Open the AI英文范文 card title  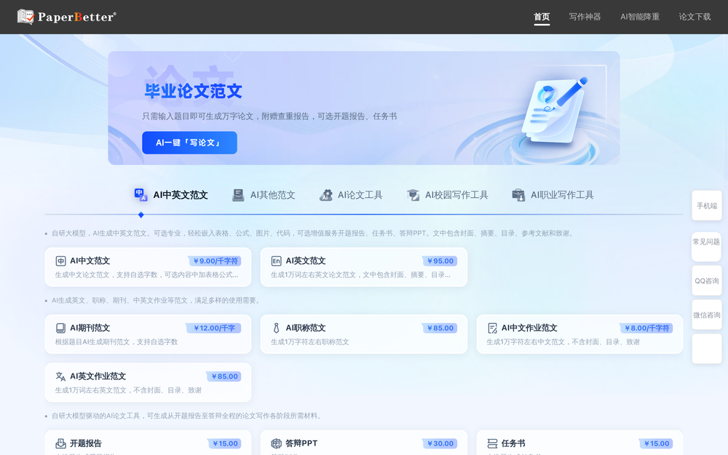click(x=306, y=261)
